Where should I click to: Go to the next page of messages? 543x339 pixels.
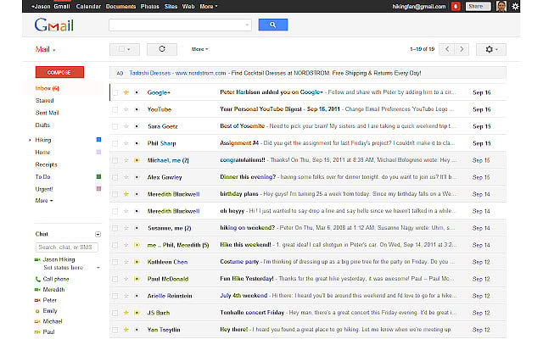(x=462, y=49)
